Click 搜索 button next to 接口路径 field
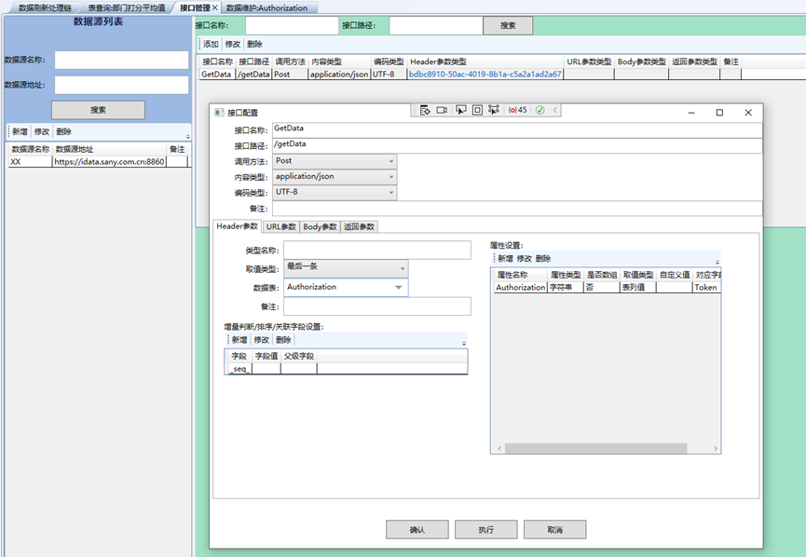The height and width of the screenshot is (557, 806). [508, 25]
